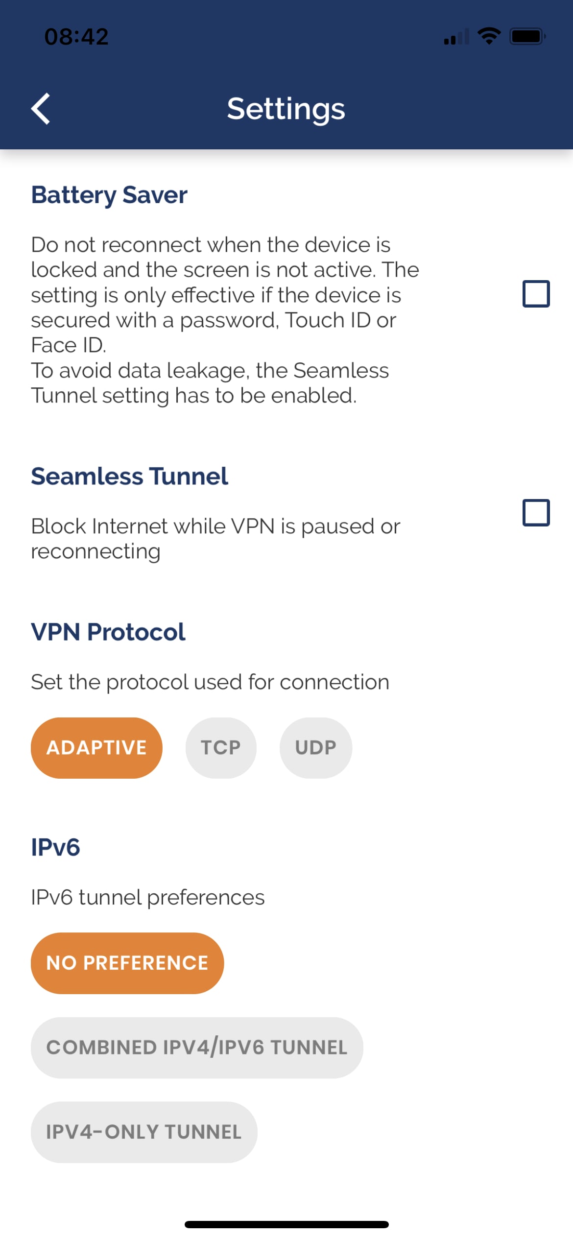Tap the cellular signal bars icon
The height and width of the screenshot is (1240, 573).
coord(456,37)
